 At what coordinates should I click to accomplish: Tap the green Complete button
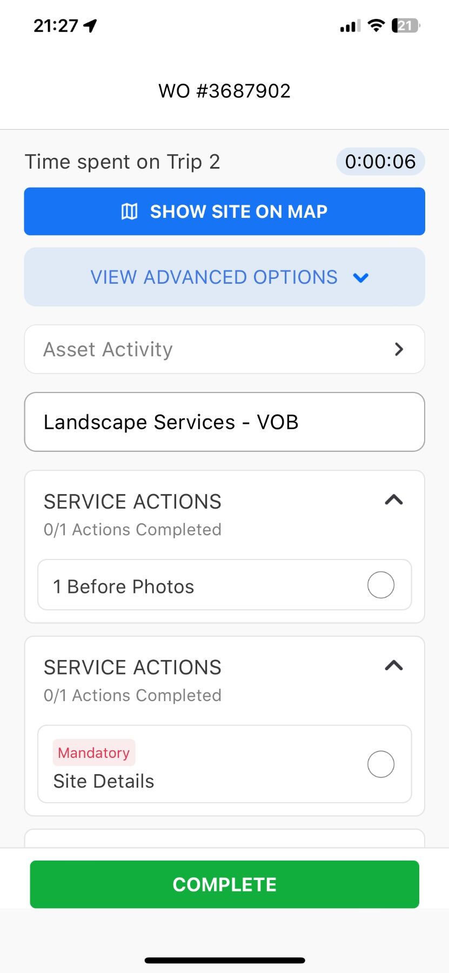[x=225, y=884]
